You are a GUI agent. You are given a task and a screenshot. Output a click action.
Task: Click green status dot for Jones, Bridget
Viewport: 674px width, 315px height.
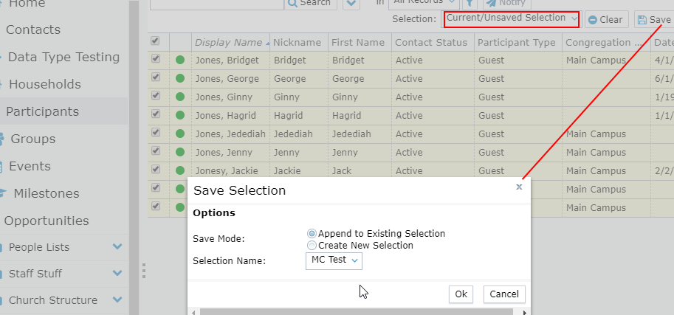point(180,60)
